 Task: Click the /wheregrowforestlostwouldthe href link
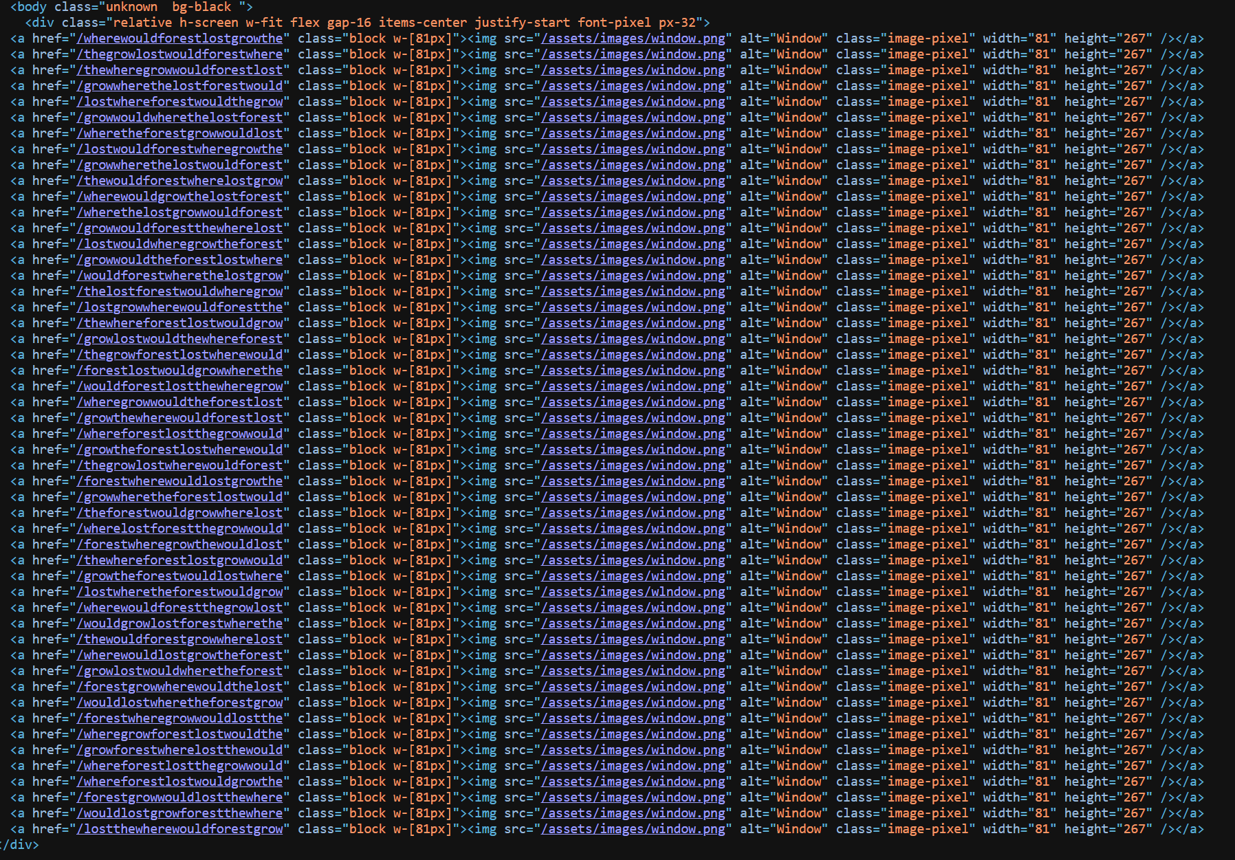179,734
